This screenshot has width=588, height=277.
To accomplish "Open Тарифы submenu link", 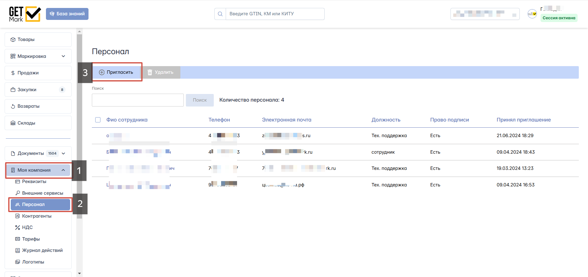I will click(31, 239).
